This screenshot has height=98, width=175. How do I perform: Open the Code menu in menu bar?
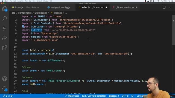(x=7, y=1)
